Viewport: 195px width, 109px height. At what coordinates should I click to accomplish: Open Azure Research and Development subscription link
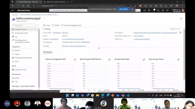click(x=73, y=39)
